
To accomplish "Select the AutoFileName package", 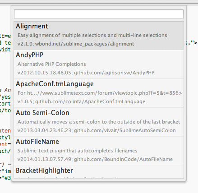I will click(x=99, y=151).
